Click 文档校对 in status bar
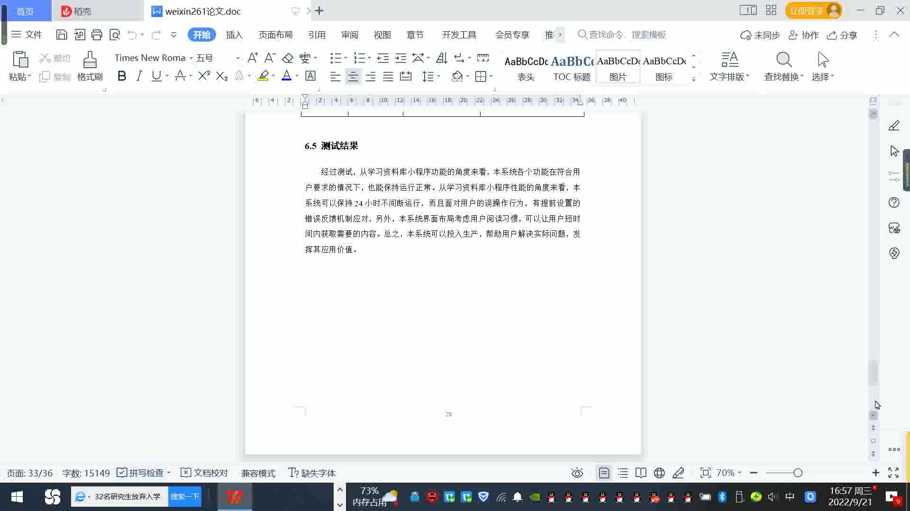This screenshot has height=511, width=910. coord(204,473)
